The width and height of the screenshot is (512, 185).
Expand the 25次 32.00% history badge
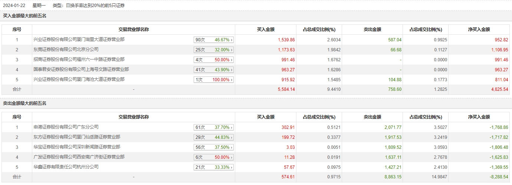click(232, 50)
